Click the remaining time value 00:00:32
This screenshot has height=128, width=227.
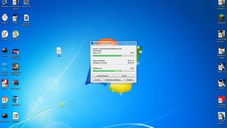click(x=131, y=63)
